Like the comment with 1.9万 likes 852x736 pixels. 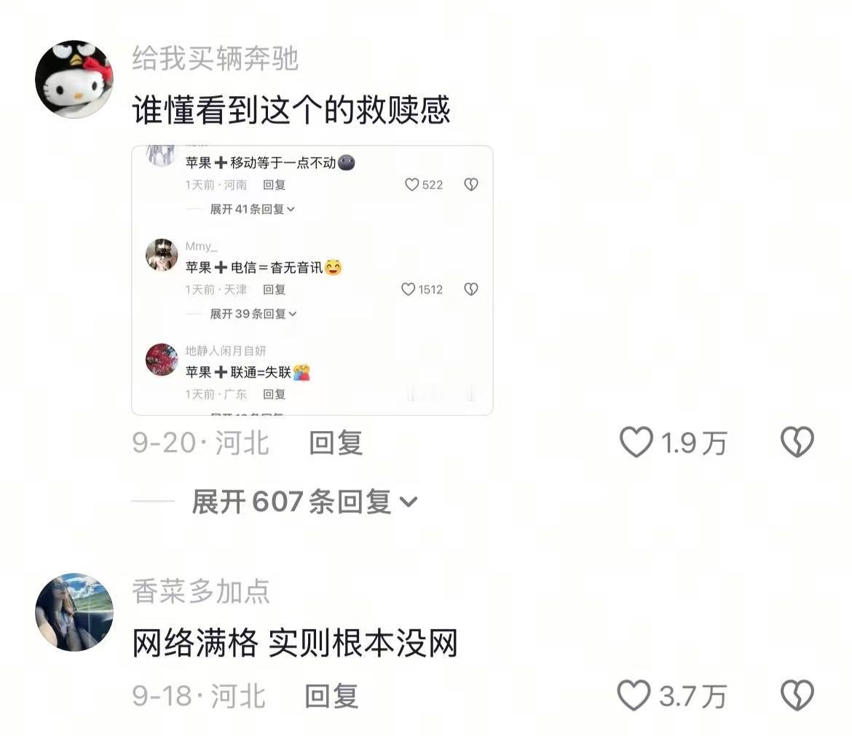click(636, 442)
